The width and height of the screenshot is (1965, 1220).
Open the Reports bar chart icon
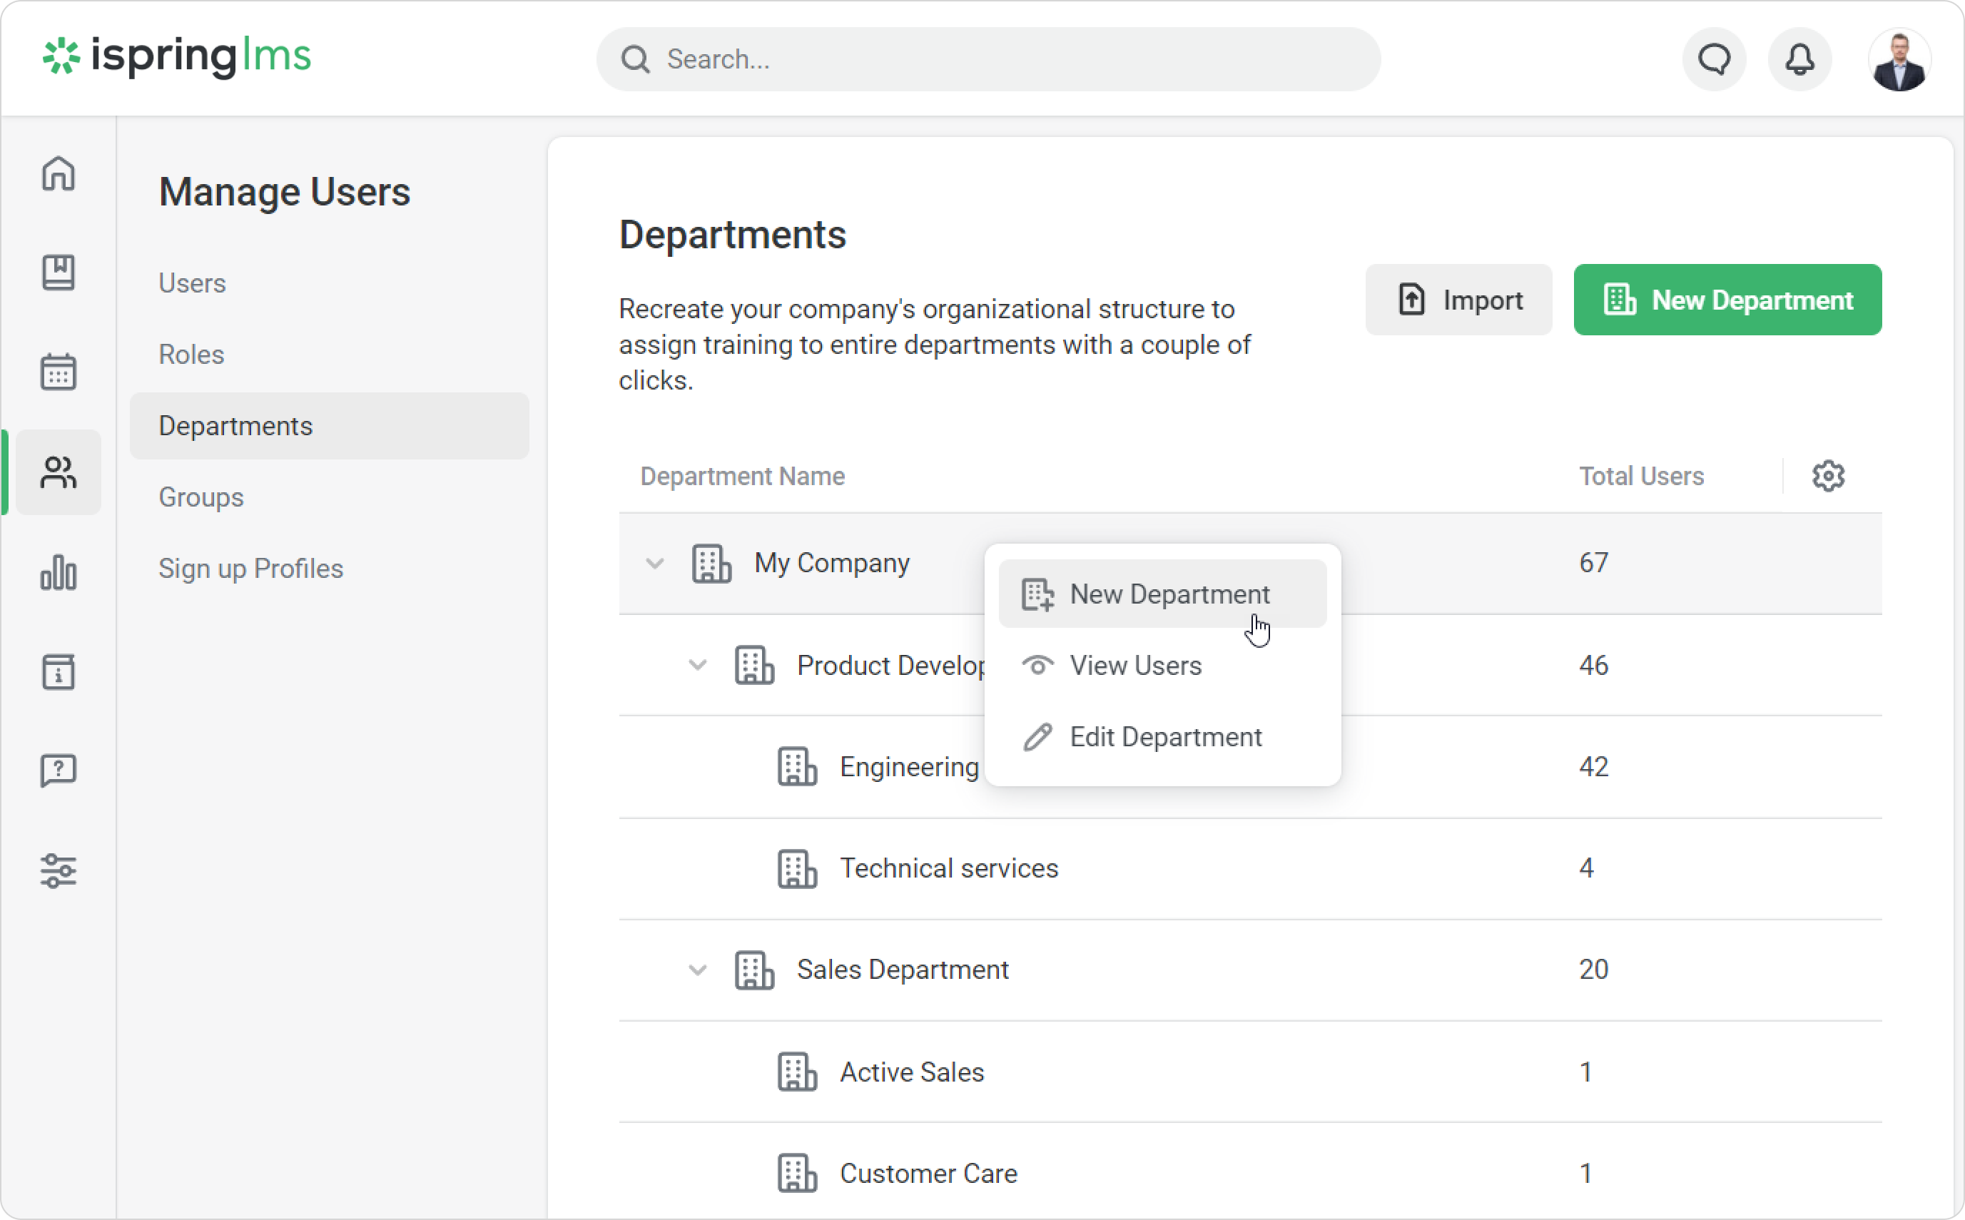(x=58, y=572)
